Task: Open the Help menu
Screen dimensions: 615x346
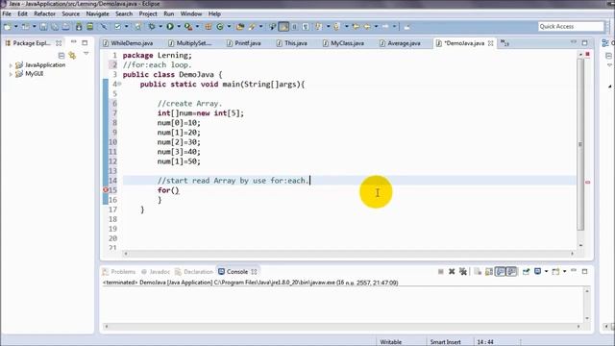Action: 214,13
